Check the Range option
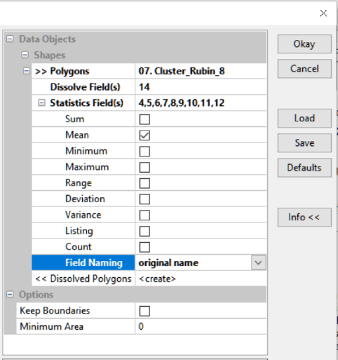 click(144, 183)
